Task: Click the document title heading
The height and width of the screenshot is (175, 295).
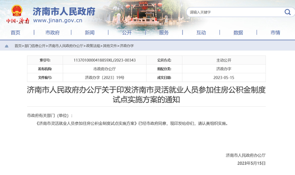Action: 146,94
